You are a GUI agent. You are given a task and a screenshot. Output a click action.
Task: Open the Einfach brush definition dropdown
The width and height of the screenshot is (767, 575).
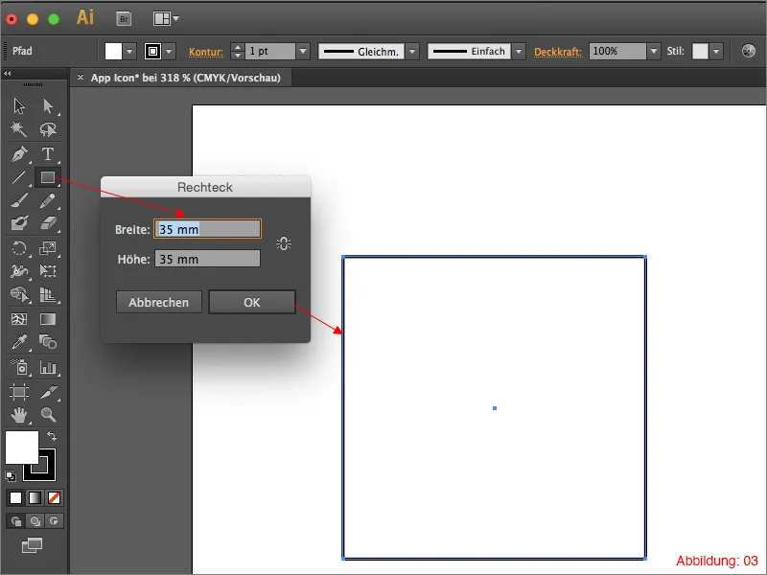(519, 51)
